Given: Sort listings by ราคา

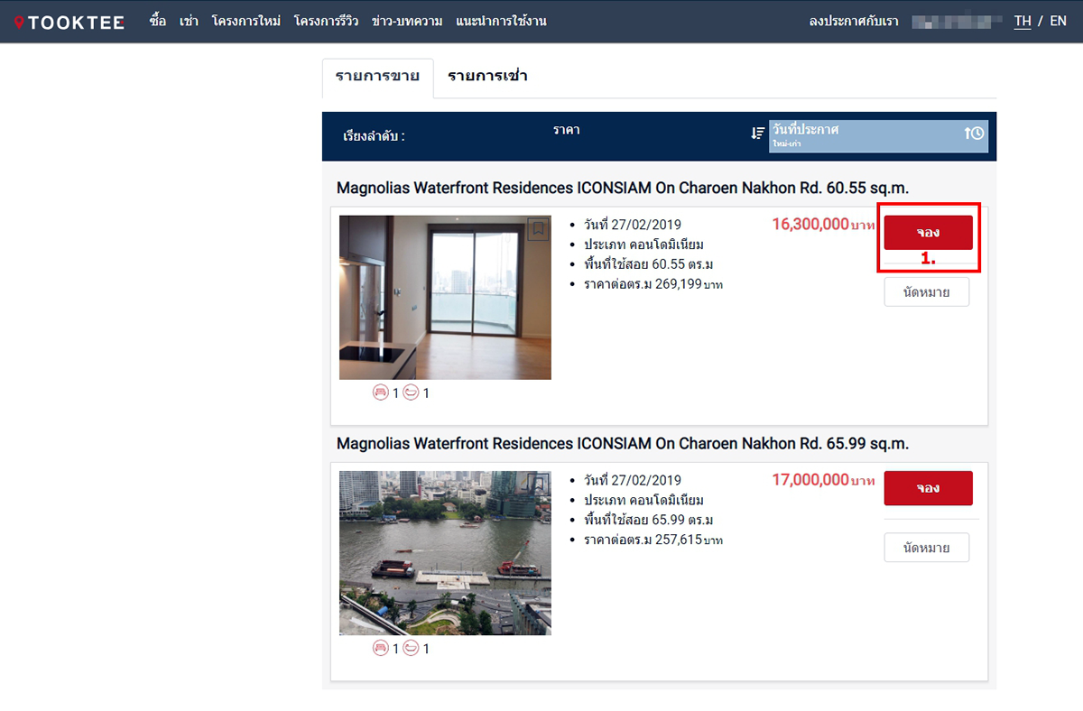Looking at the screenshot, I should point(566,131).
